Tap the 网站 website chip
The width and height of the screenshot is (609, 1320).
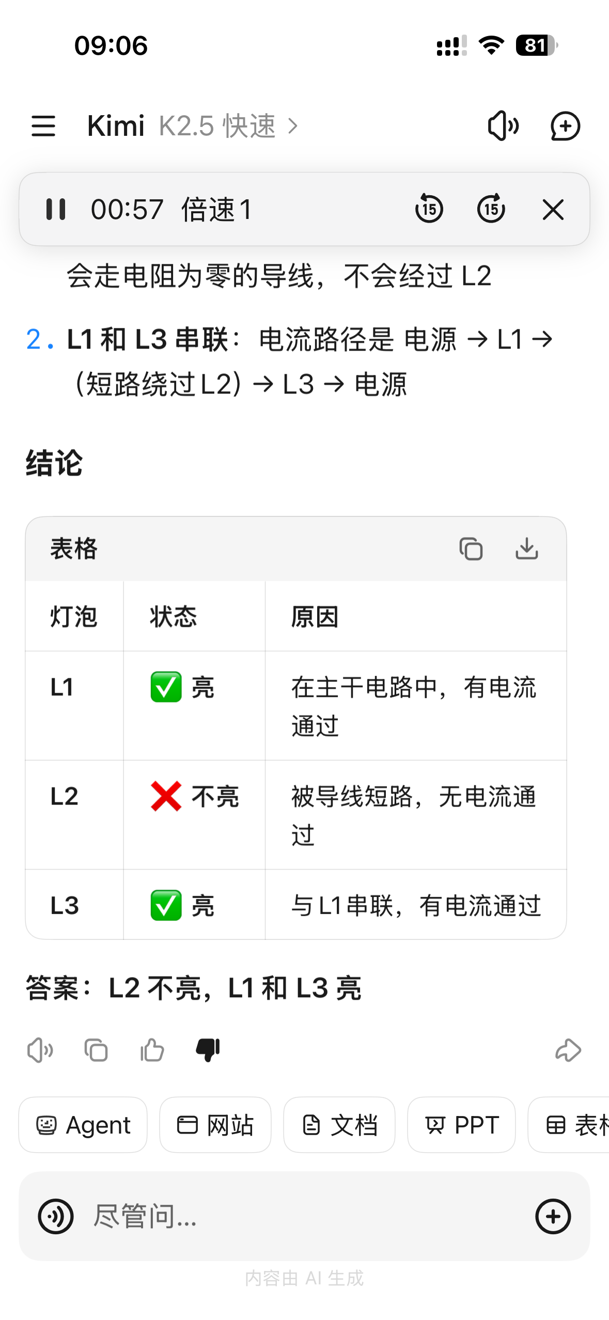tap(215, 1125)
